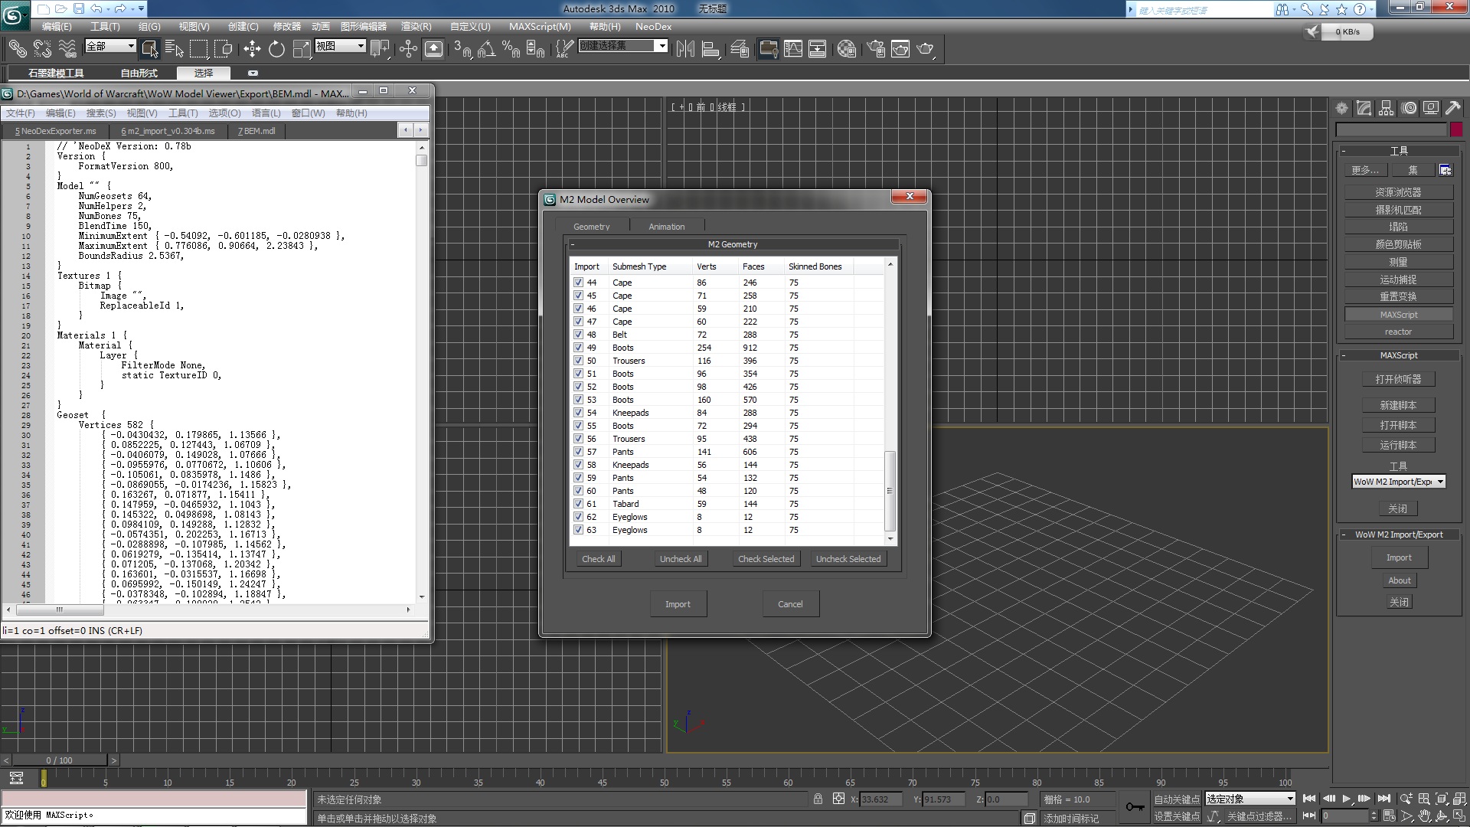The image size is (1470, 827).
Task: Choose the Rectangular Selection Region tool
Action: [x=199, y=49]
